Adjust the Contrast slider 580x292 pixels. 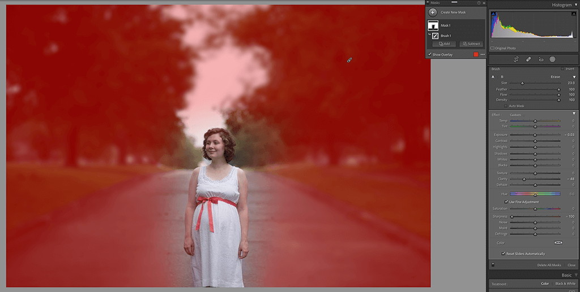click(x=535, y=141)
